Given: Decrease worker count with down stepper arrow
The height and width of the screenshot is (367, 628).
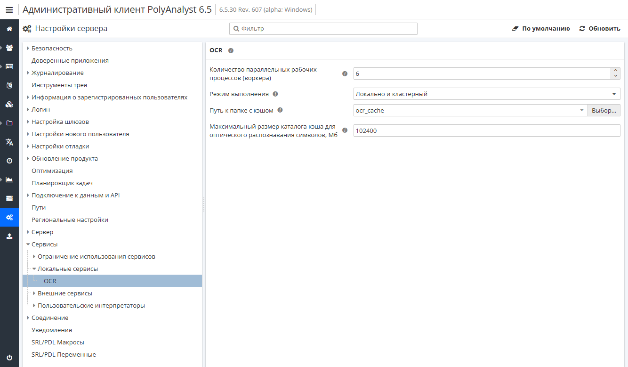Looking at the screenshot, I should 616,76.
